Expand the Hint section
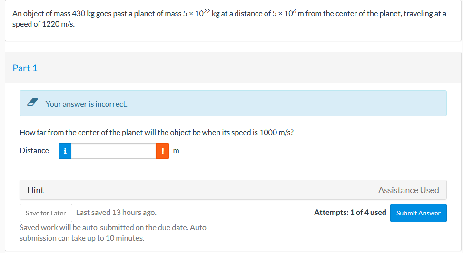Screen dimensions: 463x253 click(x=233, y=190)
